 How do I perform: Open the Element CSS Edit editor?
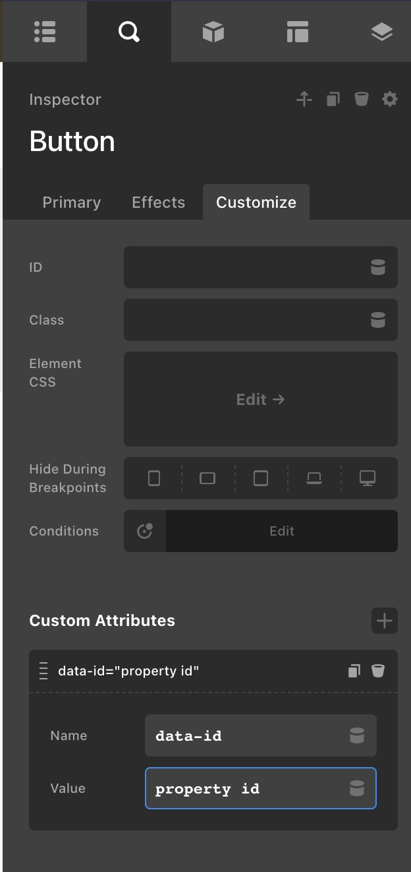261,399
